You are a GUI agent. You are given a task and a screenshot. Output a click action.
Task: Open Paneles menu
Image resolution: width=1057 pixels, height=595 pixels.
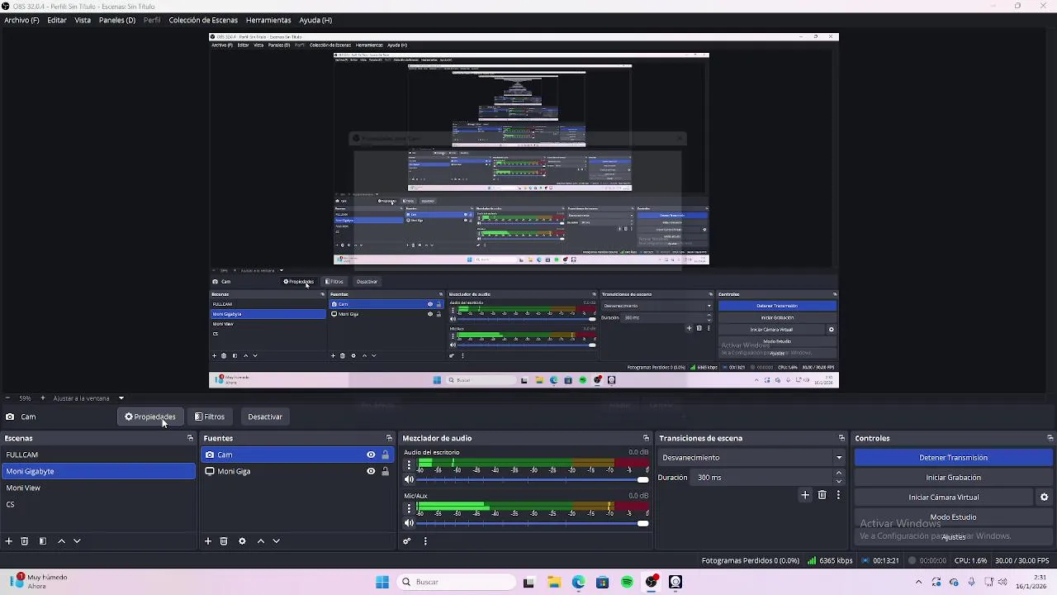117,20
